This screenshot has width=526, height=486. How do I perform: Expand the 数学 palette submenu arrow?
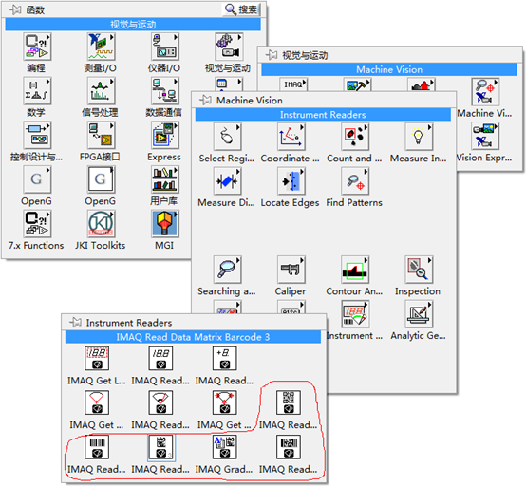47,82
